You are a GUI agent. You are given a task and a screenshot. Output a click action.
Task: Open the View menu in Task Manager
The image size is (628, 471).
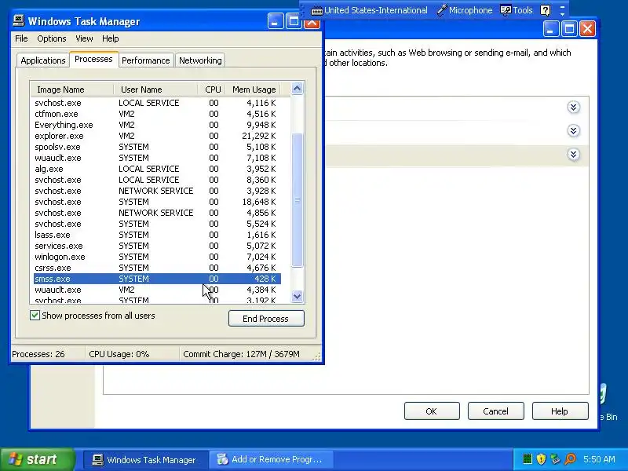pos(84,38)
